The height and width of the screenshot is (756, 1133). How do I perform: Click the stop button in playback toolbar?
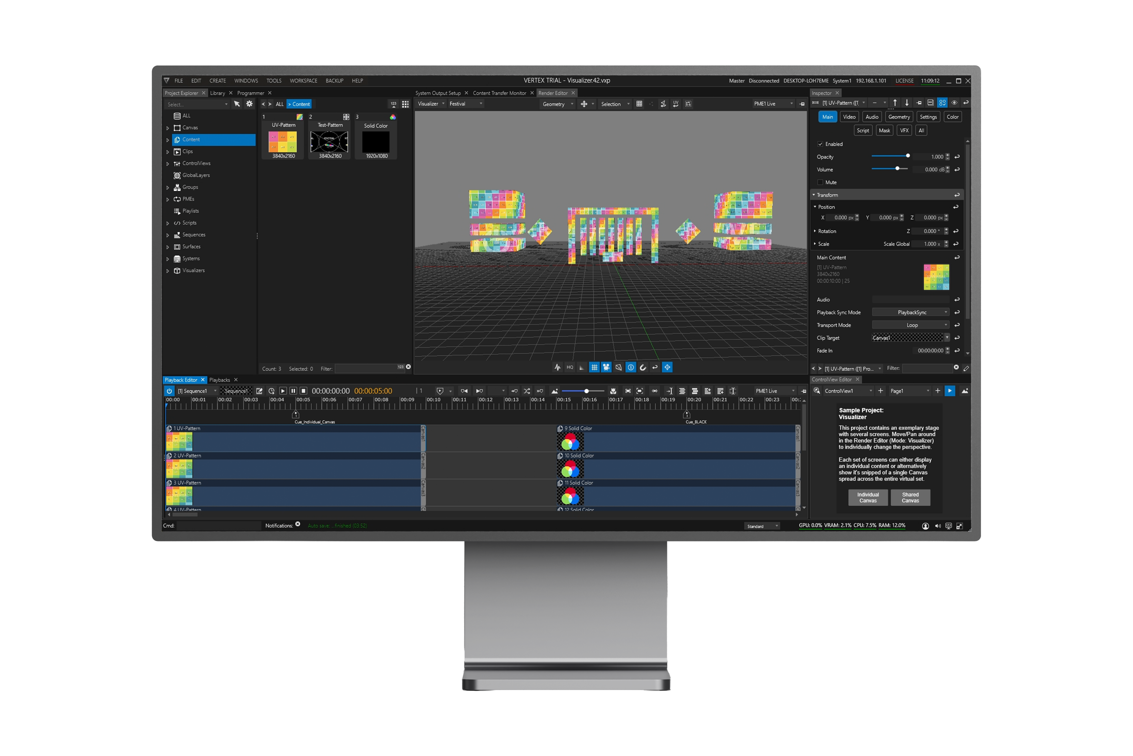[303, 391]
